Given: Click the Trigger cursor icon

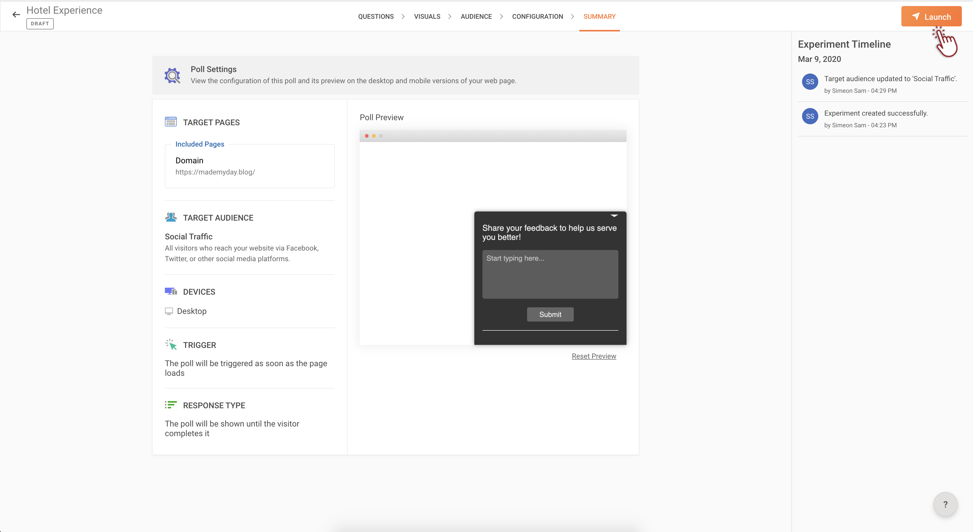Looking at the screenshot, I should coord(171,344).
